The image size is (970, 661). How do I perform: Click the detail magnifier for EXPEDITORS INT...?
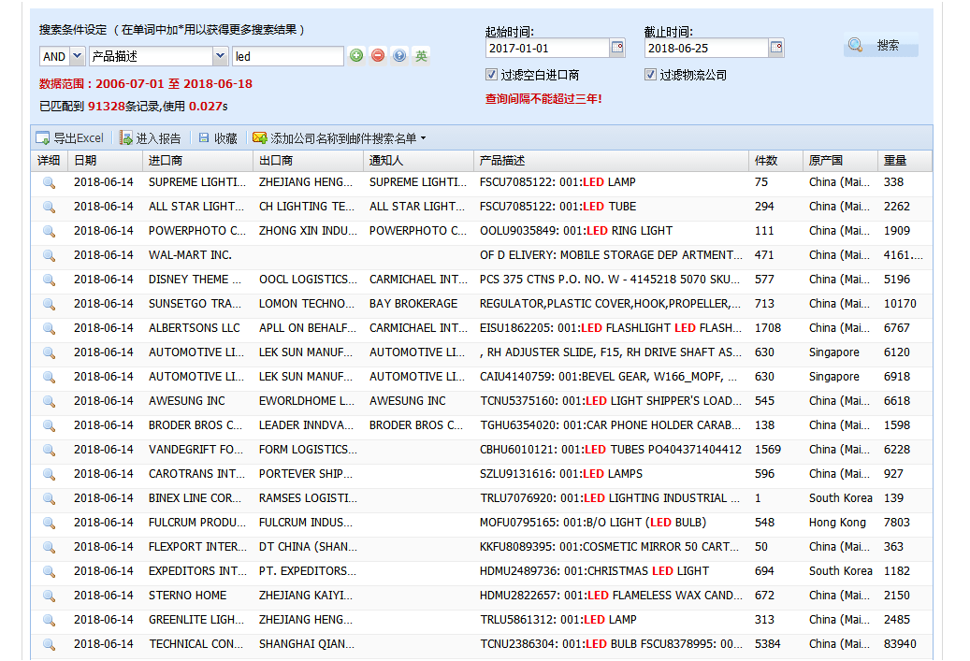(49, 571)
